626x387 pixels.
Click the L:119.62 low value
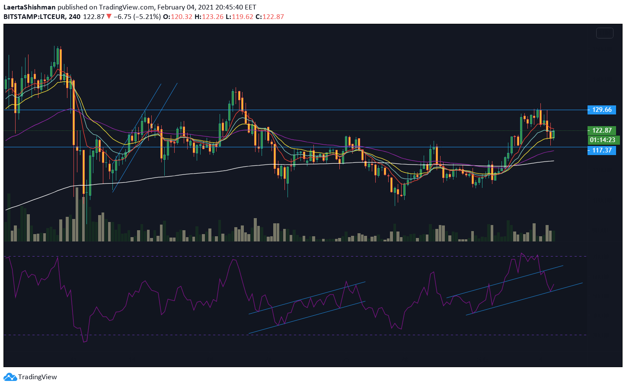pyautogui.click(x=240, y=17)
